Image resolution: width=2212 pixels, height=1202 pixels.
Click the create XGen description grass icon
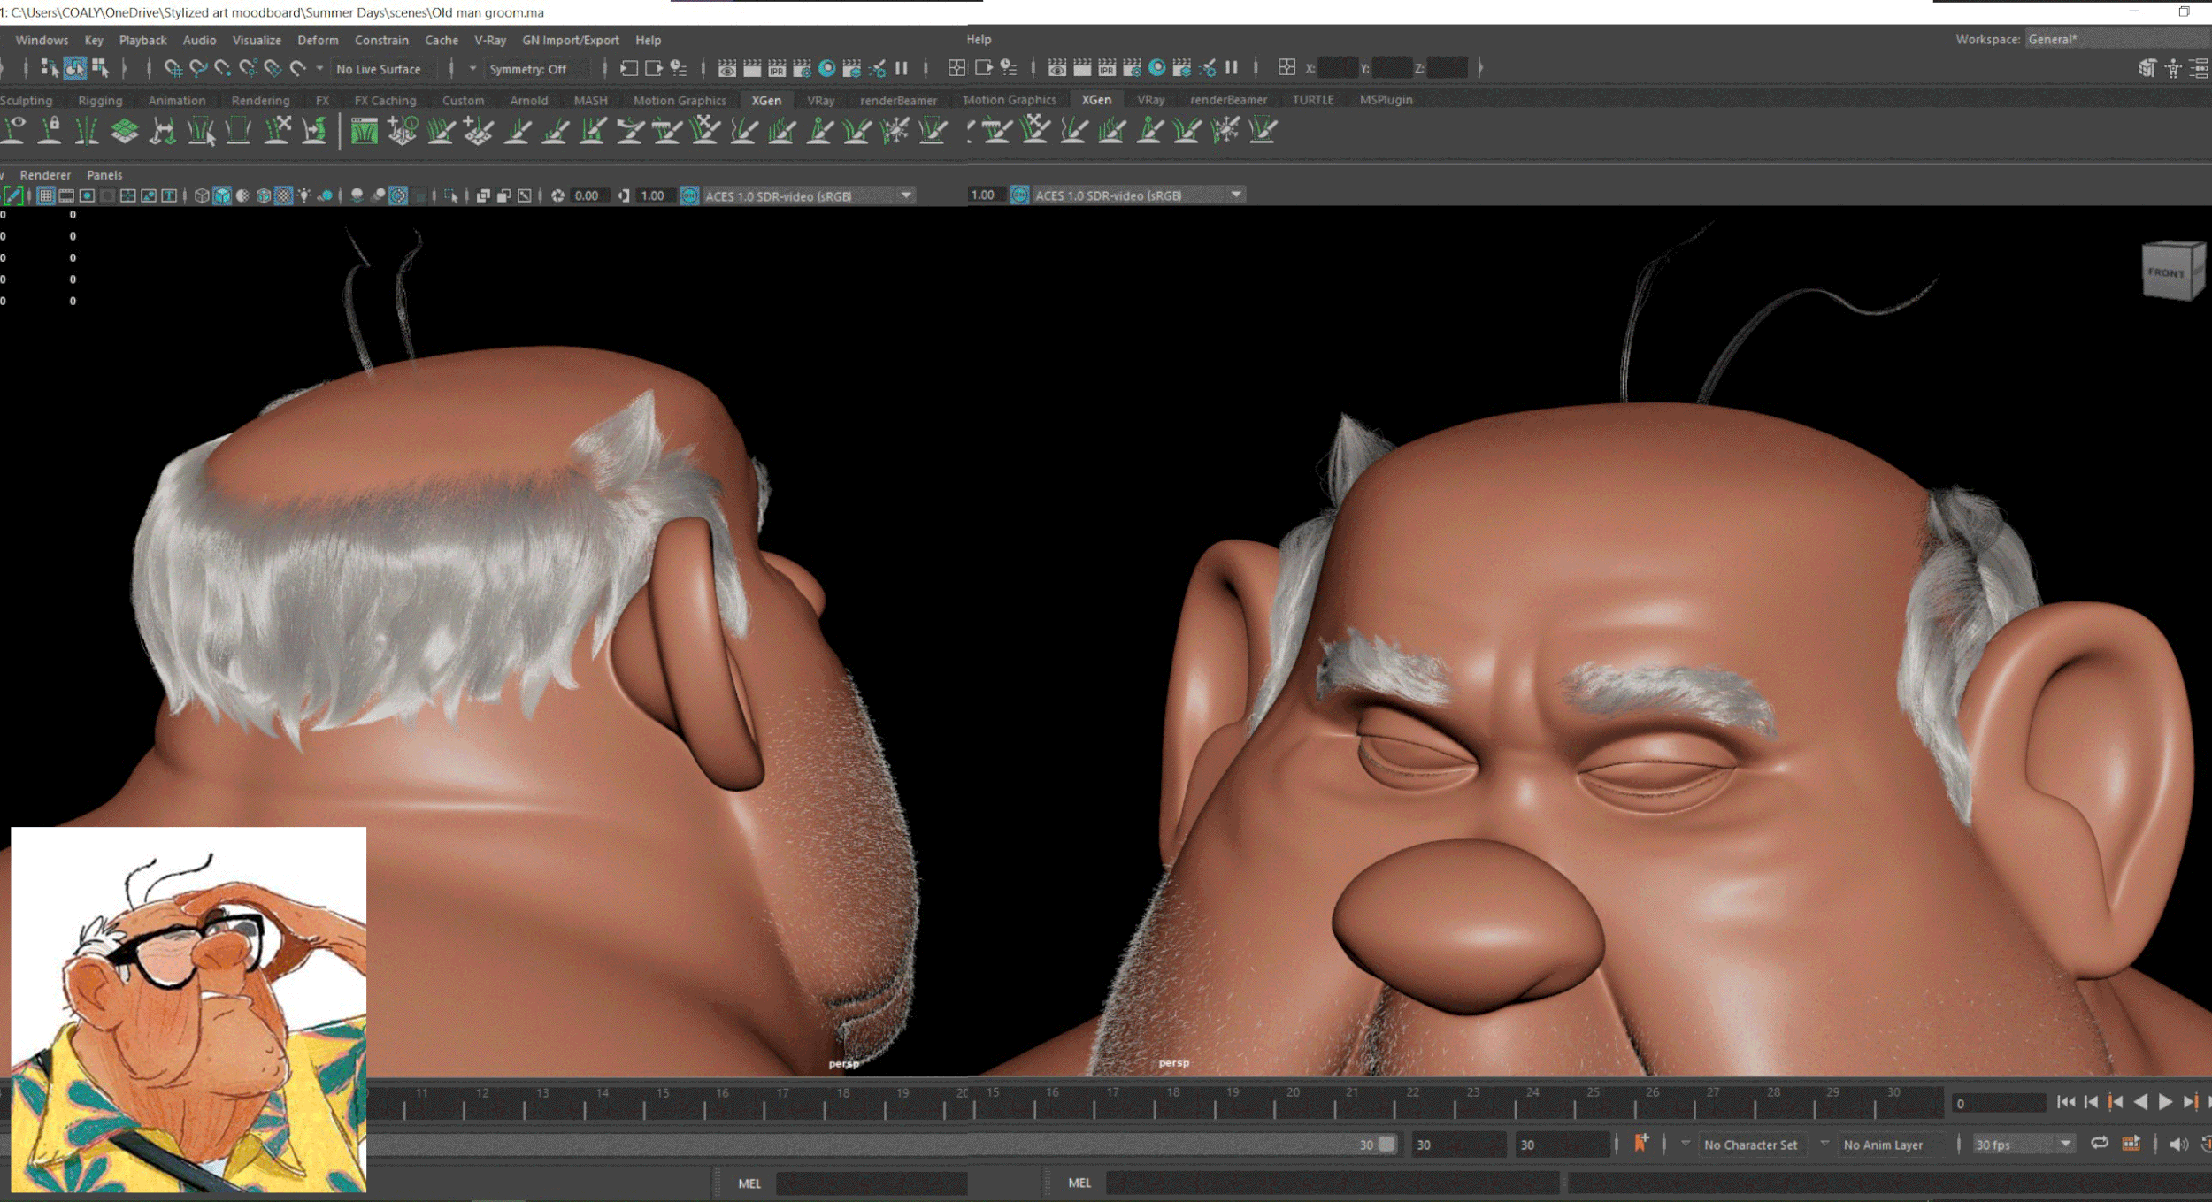pos(364,132)
